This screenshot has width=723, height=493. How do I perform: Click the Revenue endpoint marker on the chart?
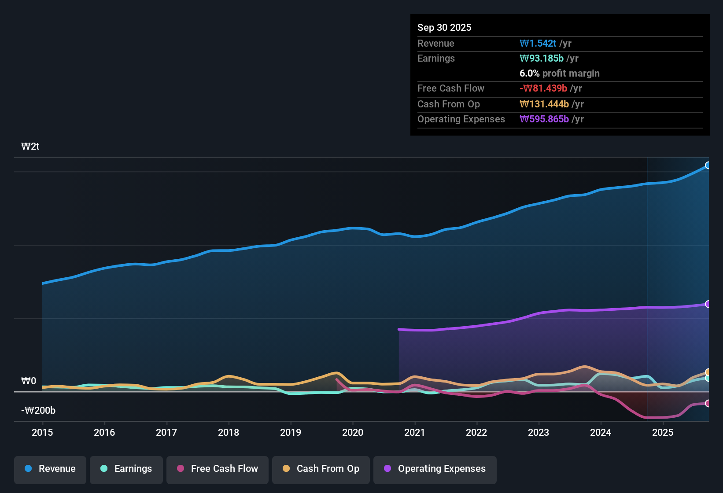coord(708,166)
